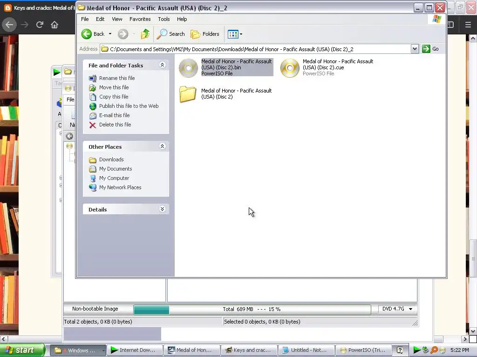Click Copy this file link
This screenshot has height=357, width=477.
coord(114,97)
